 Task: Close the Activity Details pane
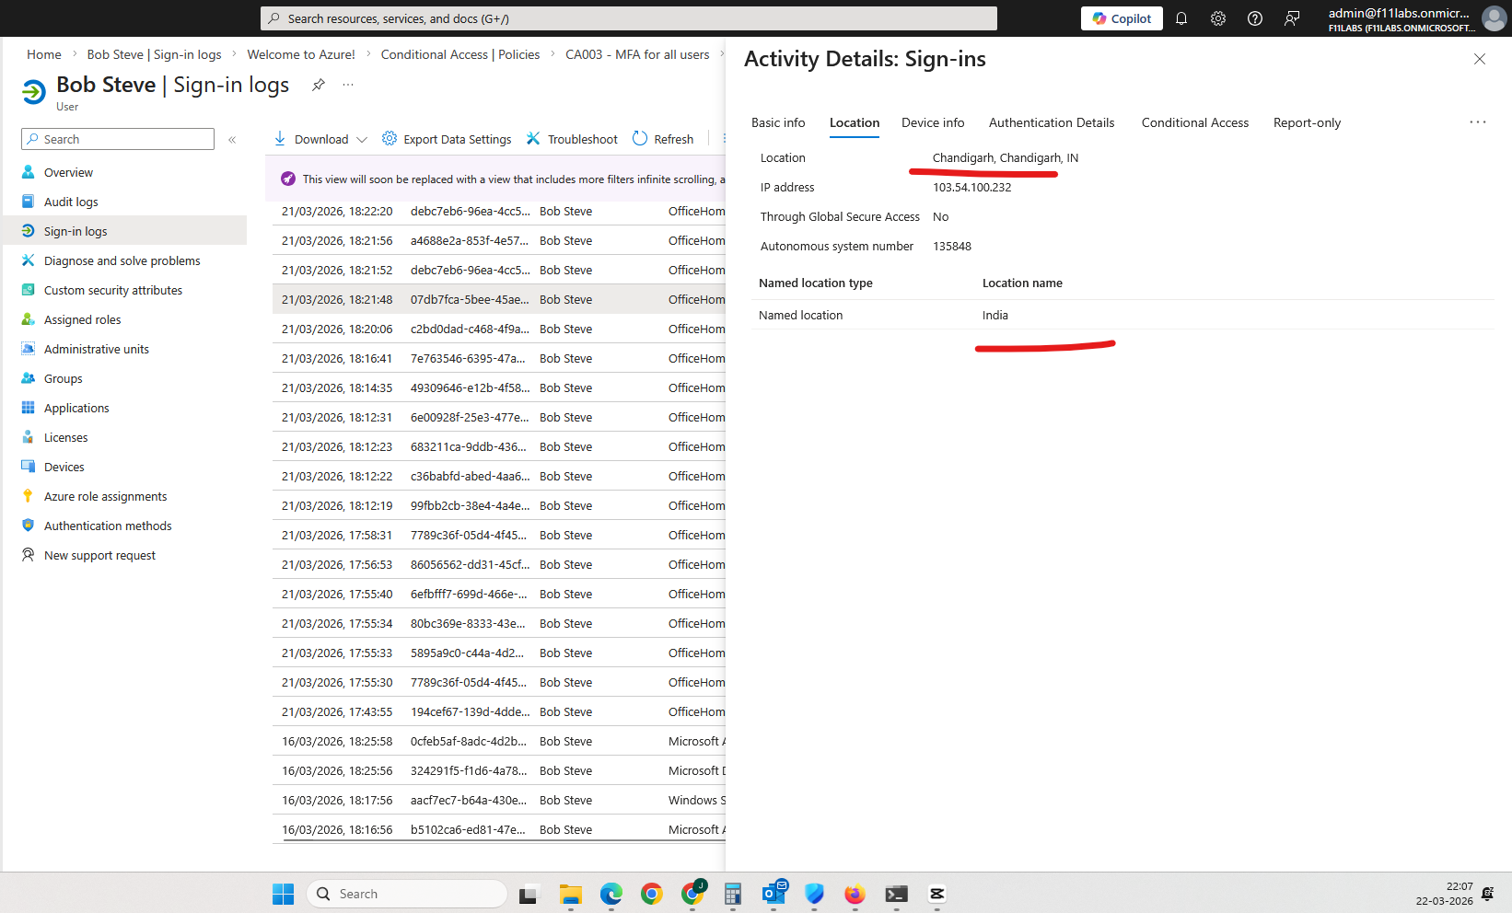pyautogui.click(x=1479, y=59)
